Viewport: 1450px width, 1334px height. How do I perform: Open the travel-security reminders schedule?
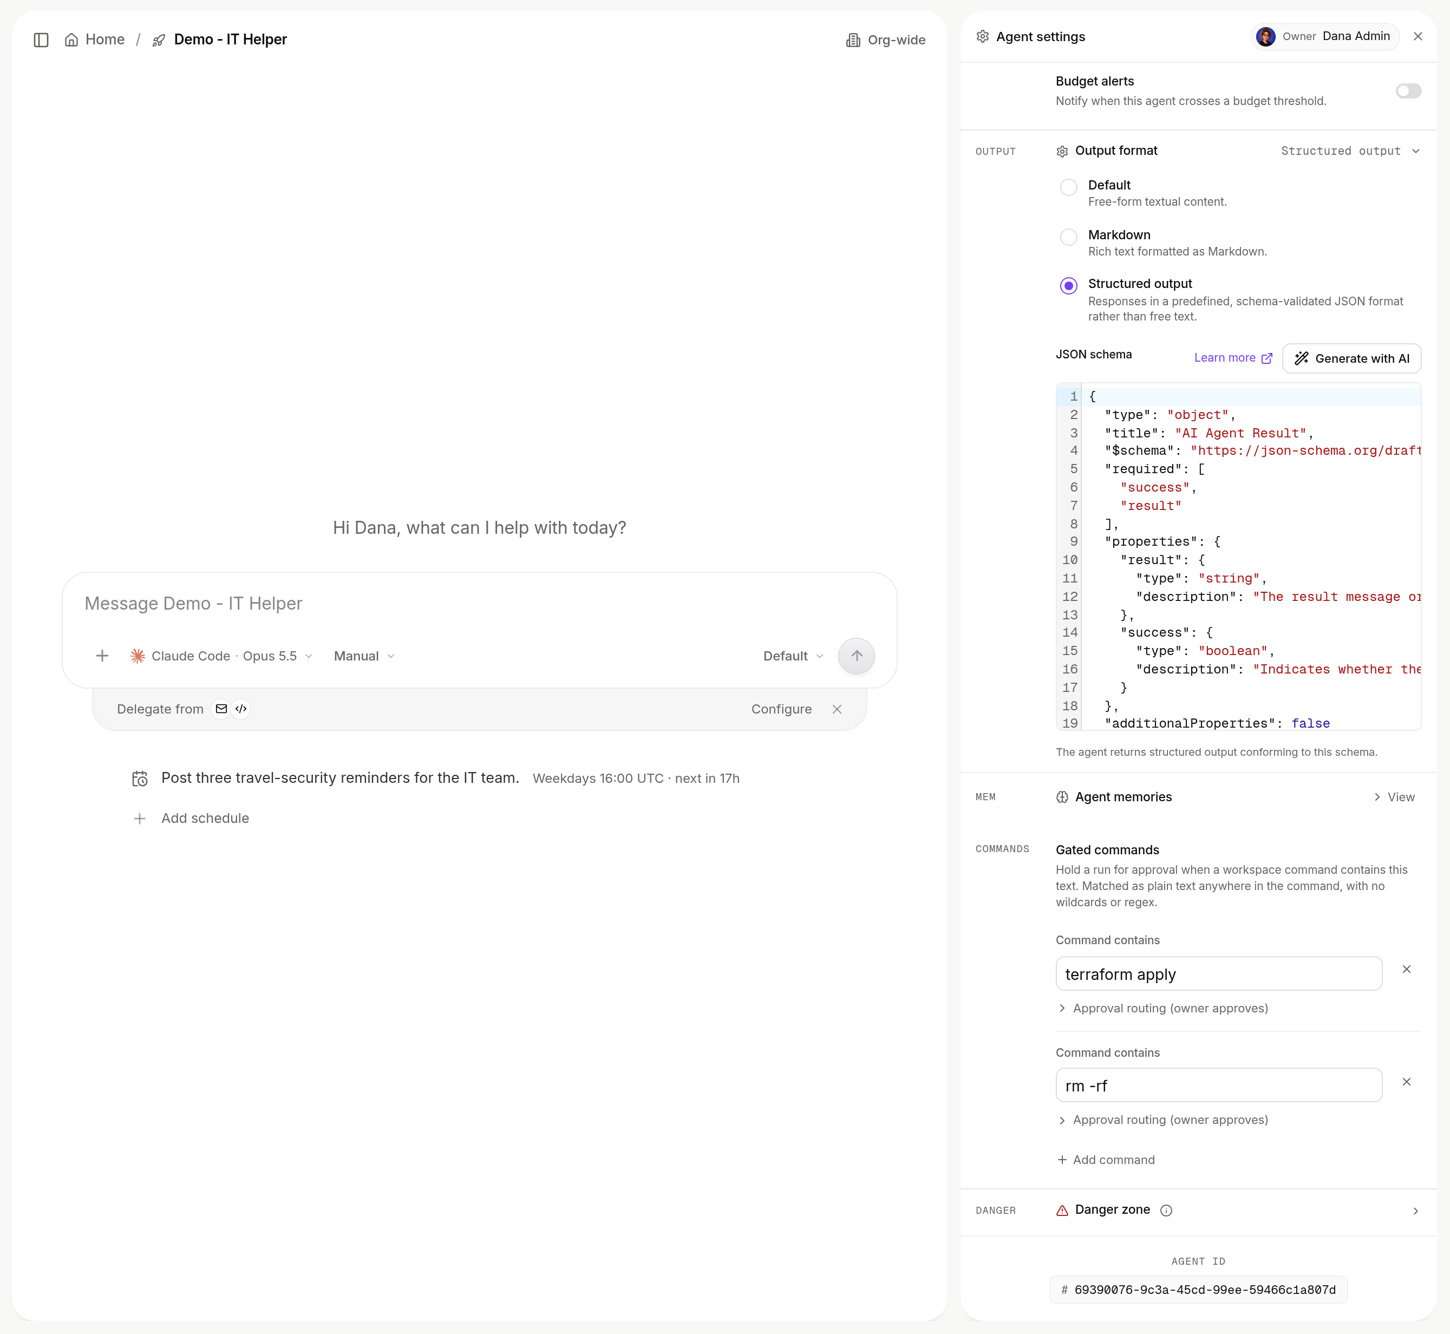click(x=436, y=778)
